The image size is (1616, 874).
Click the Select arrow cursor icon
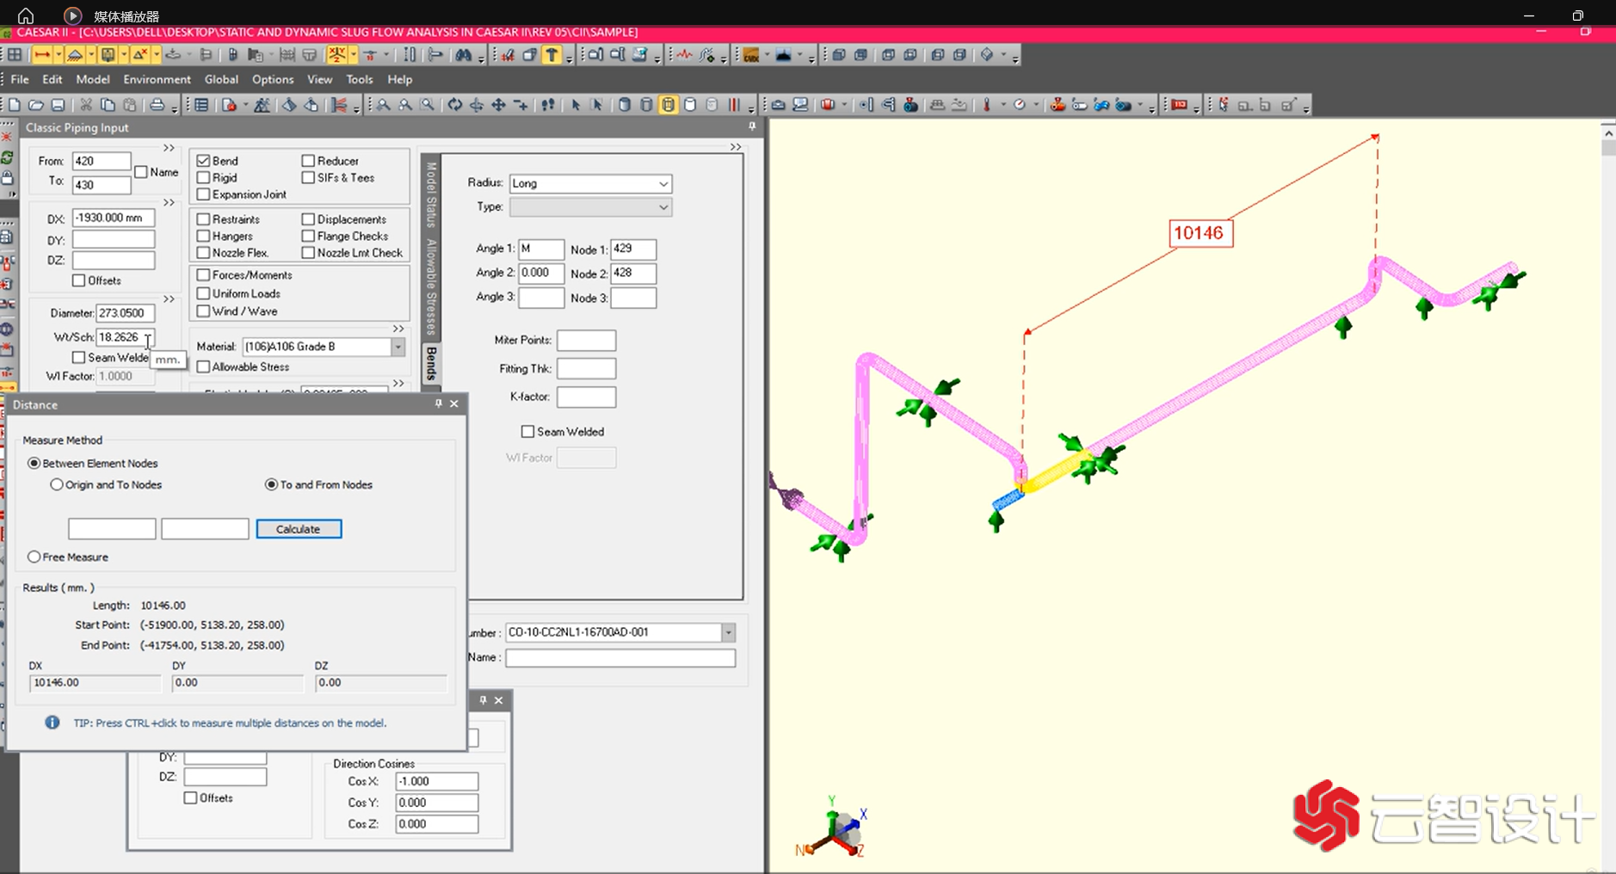tap(576, 105)
